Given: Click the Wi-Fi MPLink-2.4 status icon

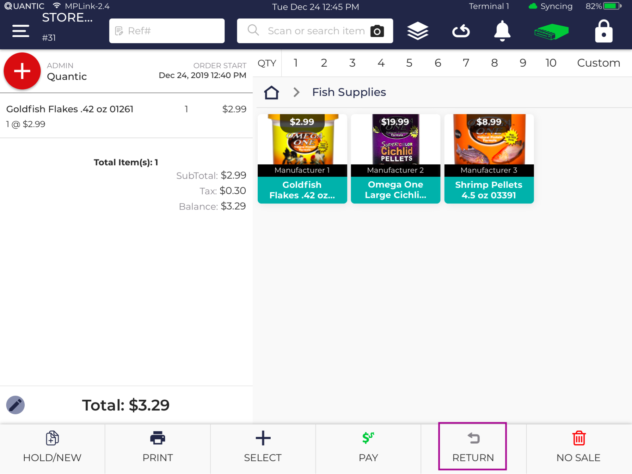Looking at the screenshot, I should (x=57, y=5).
